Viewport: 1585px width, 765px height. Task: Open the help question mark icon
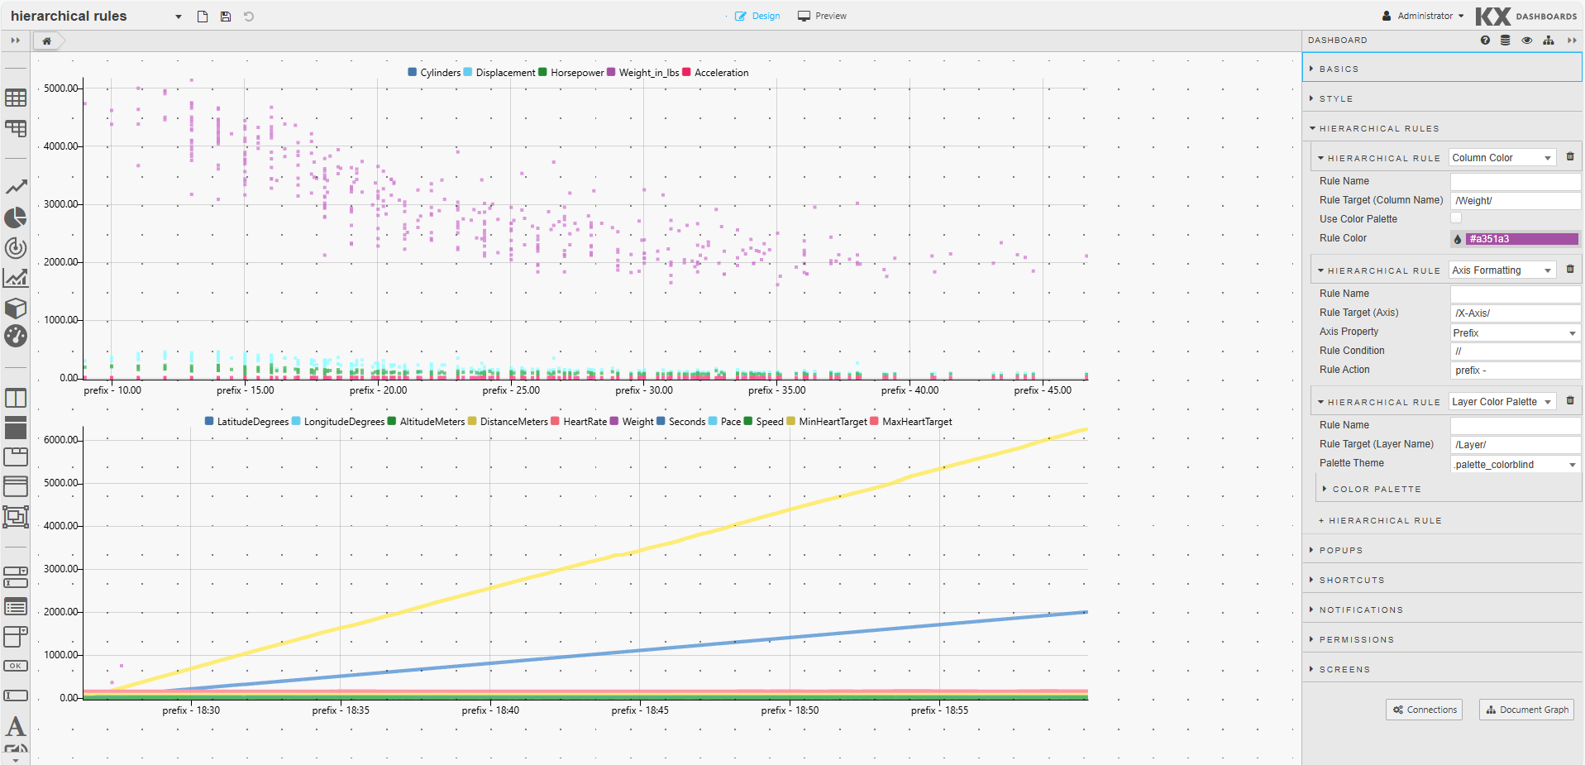click(x=1485, y=41)
